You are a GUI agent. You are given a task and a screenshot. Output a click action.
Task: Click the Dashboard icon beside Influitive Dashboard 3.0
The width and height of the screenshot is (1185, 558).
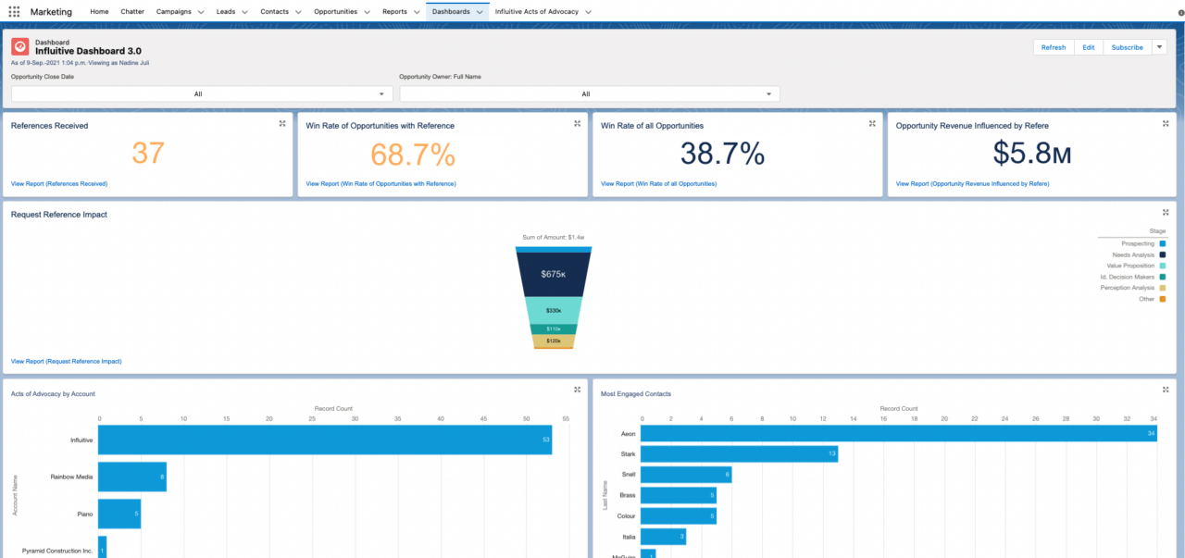[x=19, y=46]
